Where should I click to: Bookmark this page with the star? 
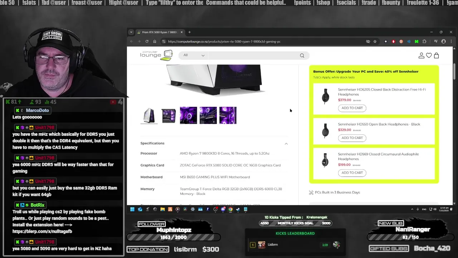(x=375, y=42)
